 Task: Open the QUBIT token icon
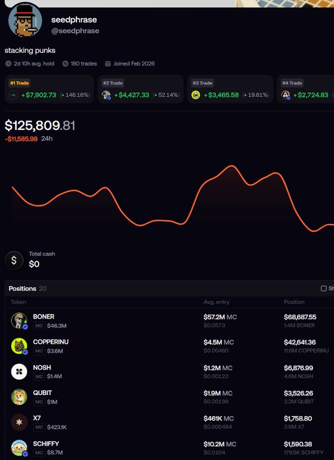[x=19, y=397]
